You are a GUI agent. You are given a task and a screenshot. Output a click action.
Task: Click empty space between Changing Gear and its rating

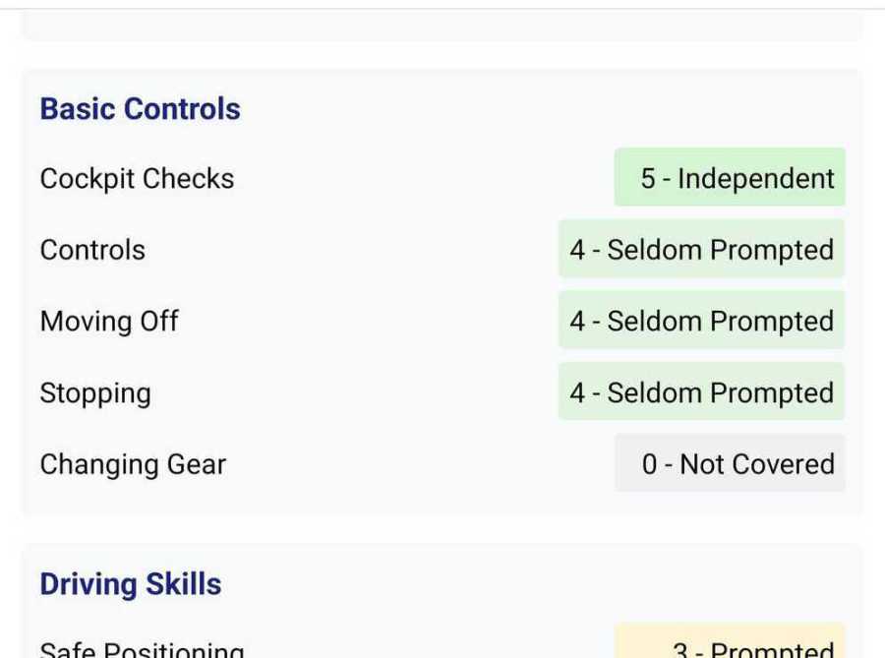(x=423, y=464)
